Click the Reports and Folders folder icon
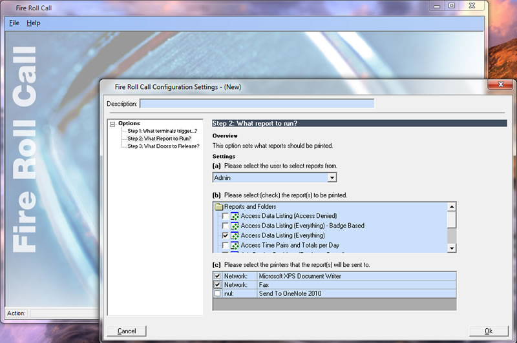Viewport: 517px width, 343px height. pos(218,206)
